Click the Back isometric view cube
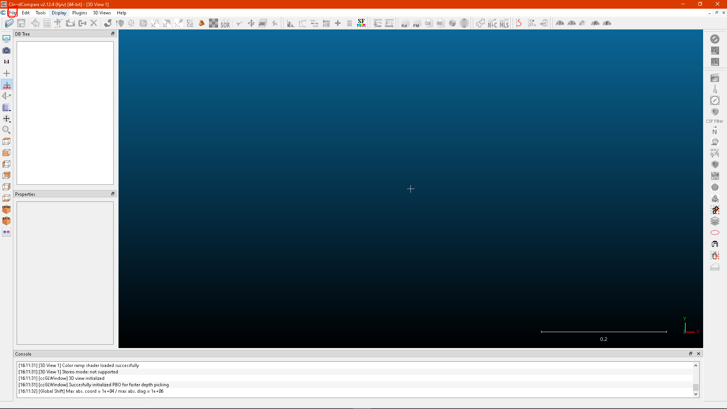727x409 pixels. coord(6,221)
